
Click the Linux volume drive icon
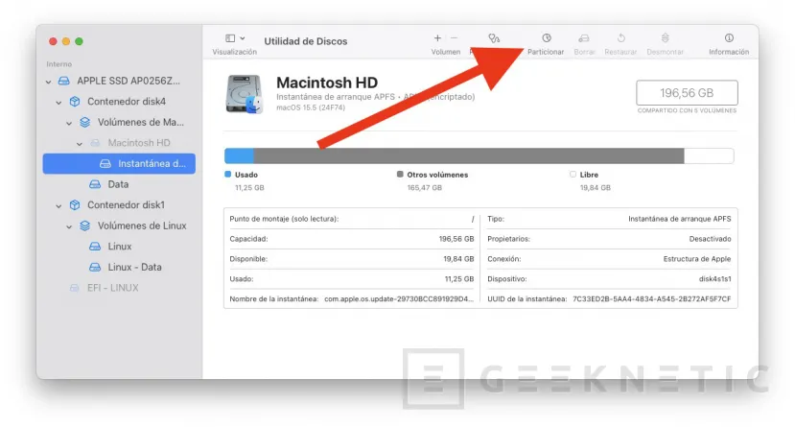click(x=95, y=247)
